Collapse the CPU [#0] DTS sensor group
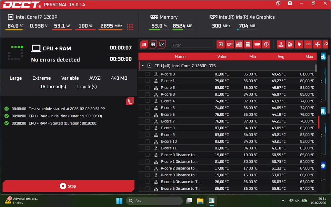 click(143, 66)
